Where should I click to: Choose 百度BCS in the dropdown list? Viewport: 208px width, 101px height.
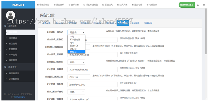[76, 46]
